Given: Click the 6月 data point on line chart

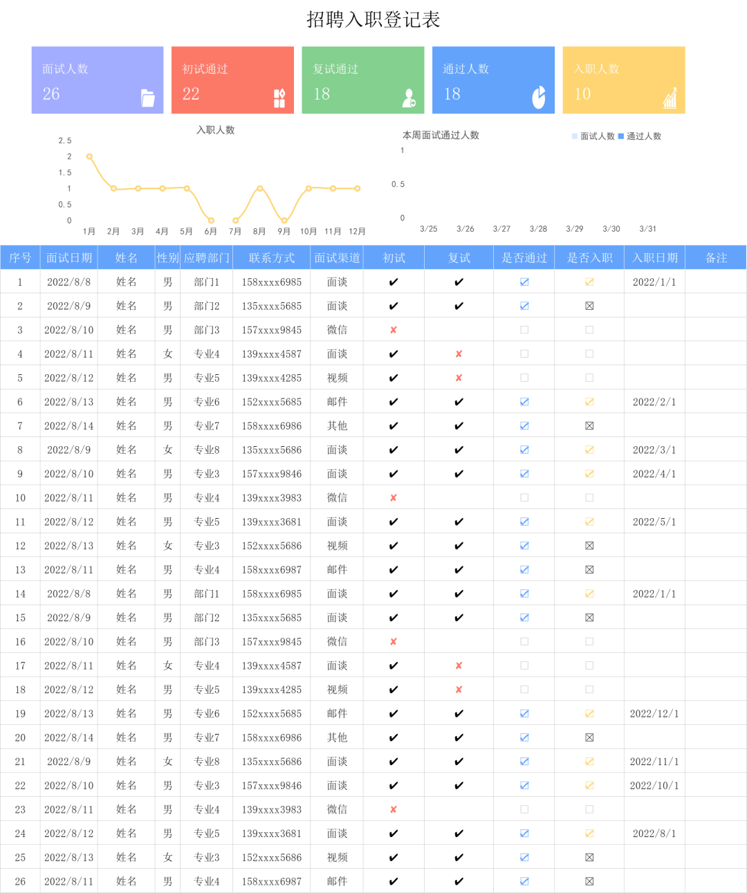Looking at the screenshot, I should pyautogui.click(x=211, y=221).
